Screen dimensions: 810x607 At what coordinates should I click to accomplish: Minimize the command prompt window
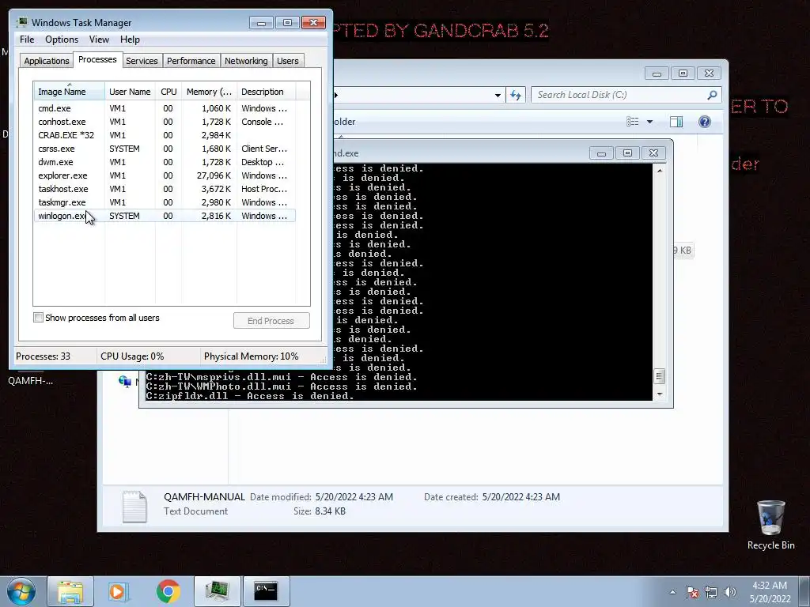pos(601,153)
